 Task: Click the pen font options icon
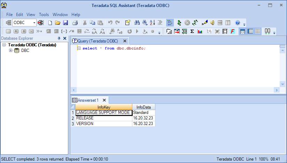205,23
